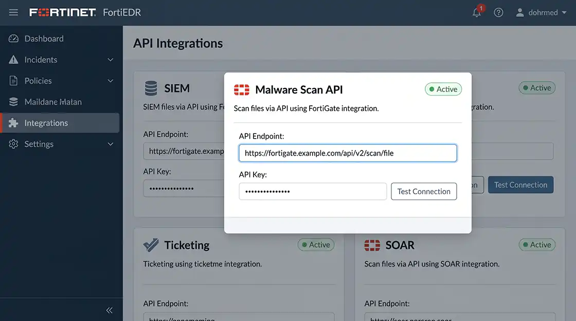Click the SIEM database icon
The height and width of the screenshot is (321, 576).
[x=151, y=88]
